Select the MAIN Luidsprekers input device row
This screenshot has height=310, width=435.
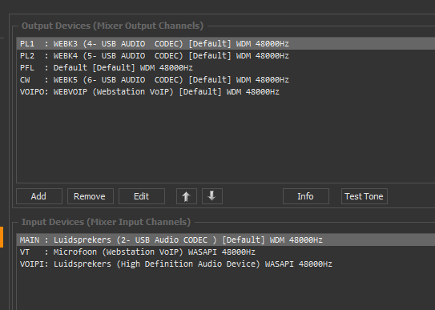click(x=226, y=240)
